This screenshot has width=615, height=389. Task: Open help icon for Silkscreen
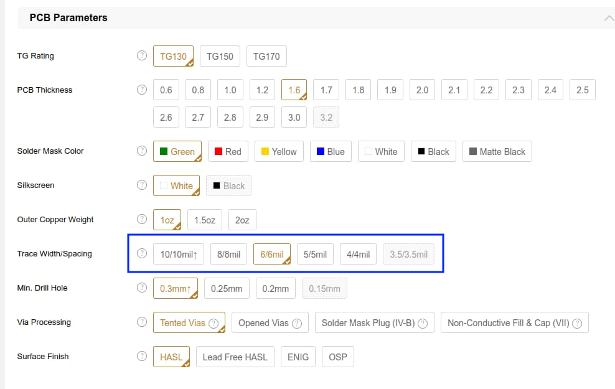click(141, 185)
